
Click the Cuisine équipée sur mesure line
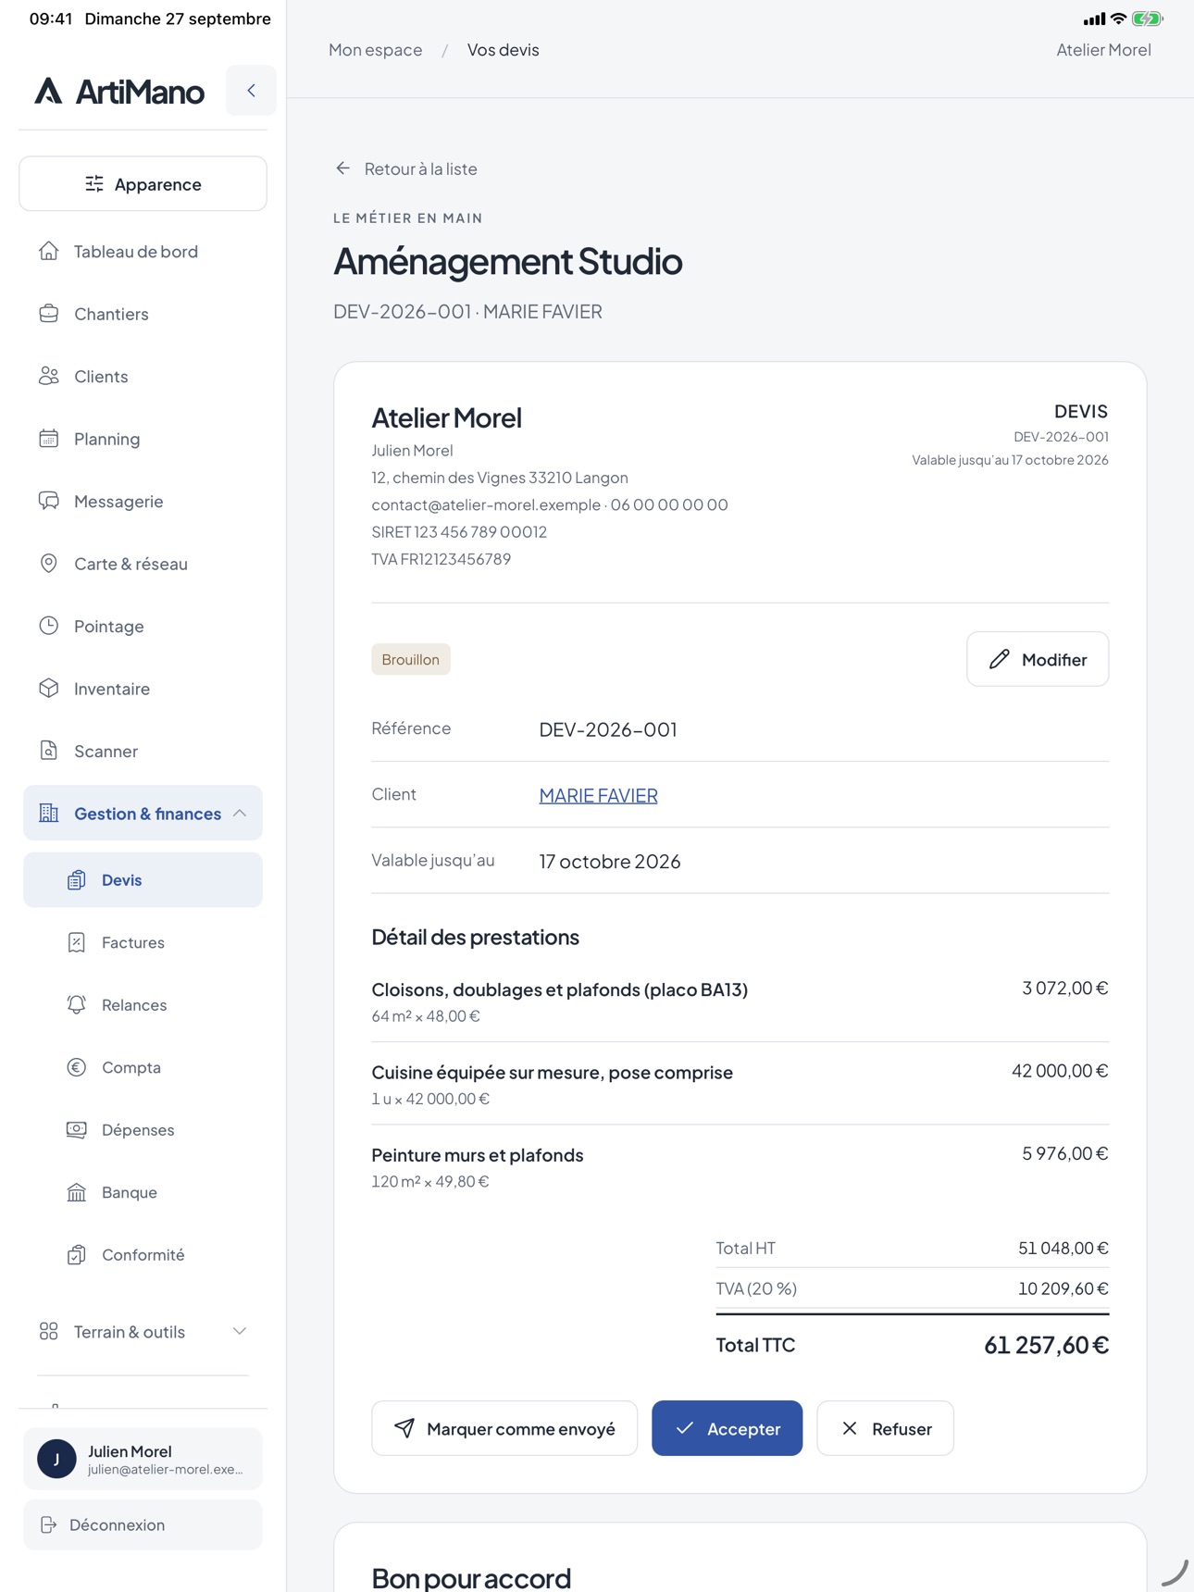point(740,1084)
